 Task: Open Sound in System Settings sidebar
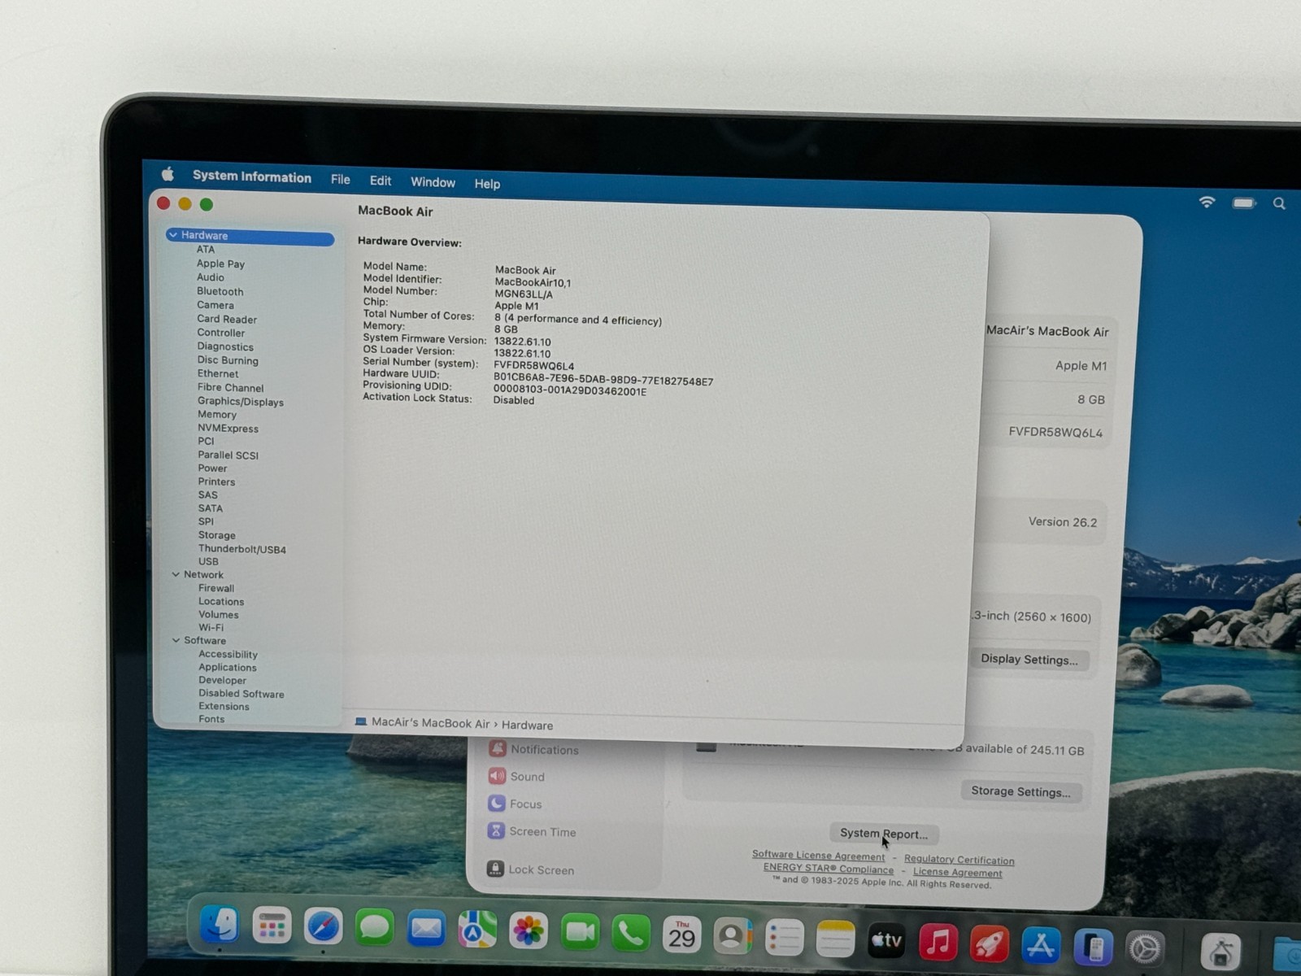click(516, 776)
